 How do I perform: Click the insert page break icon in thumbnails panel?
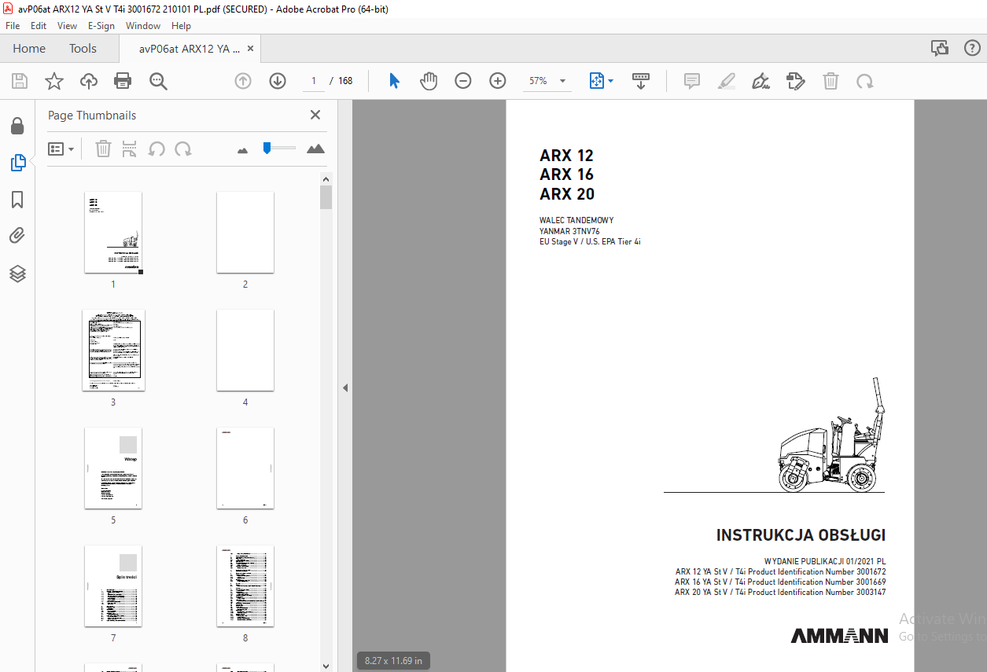pyautogui.click(x=130, y=149)
